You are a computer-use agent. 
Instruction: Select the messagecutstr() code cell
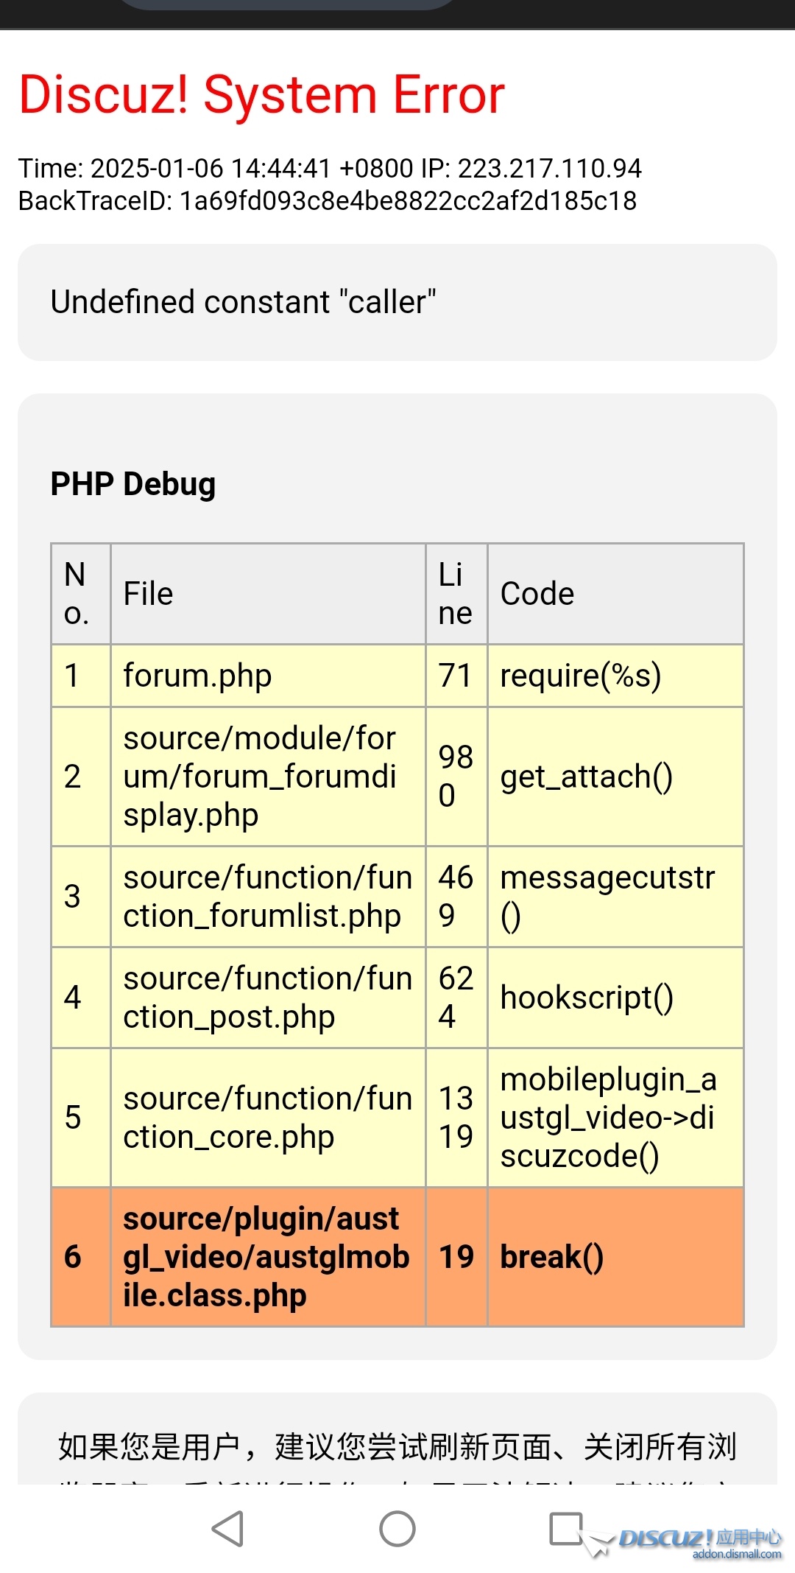607,897
